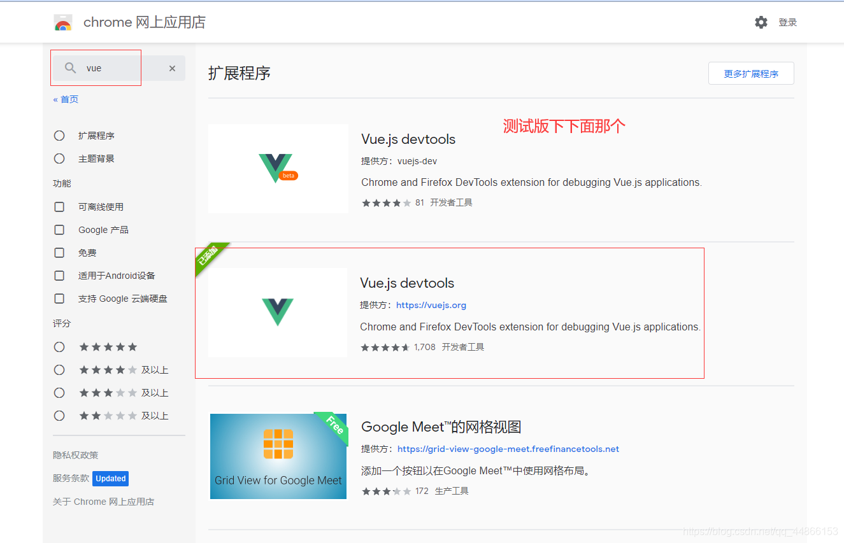844x543 pixels.
Task: Open the Vue.js devtools beta thumbnail
Action: [x=278, y=168]
